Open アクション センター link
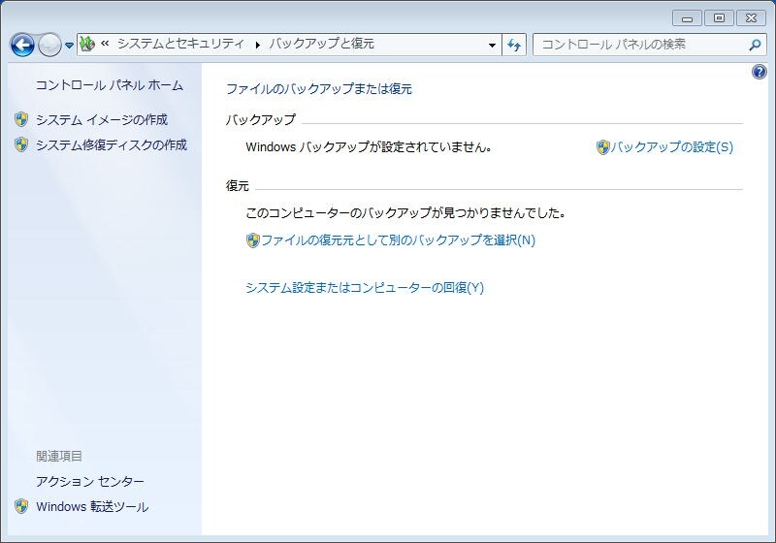 click(90, 481)
